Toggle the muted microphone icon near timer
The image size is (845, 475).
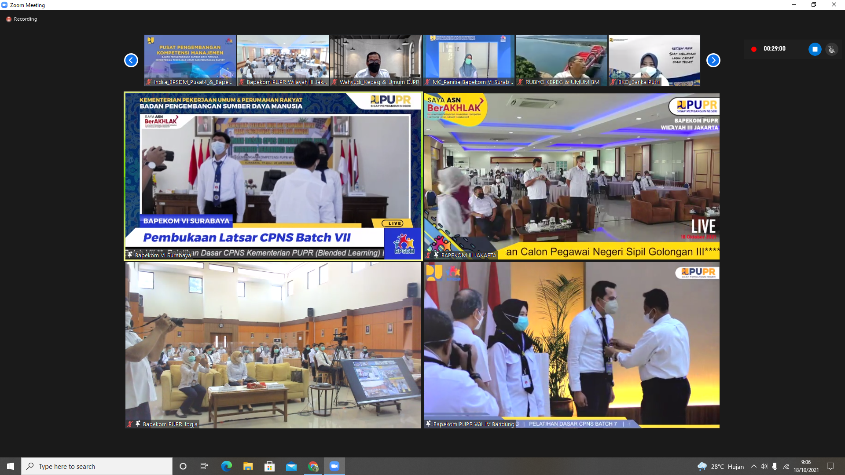click(831, 49)
